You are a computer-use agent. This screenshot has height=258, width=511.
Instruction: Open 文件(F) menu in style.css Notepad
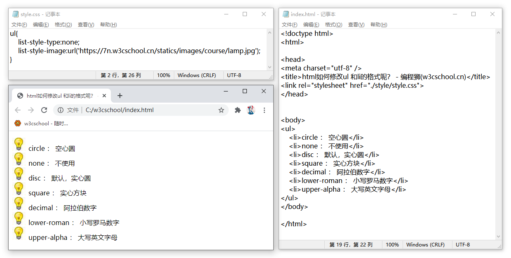pos(19,25)
